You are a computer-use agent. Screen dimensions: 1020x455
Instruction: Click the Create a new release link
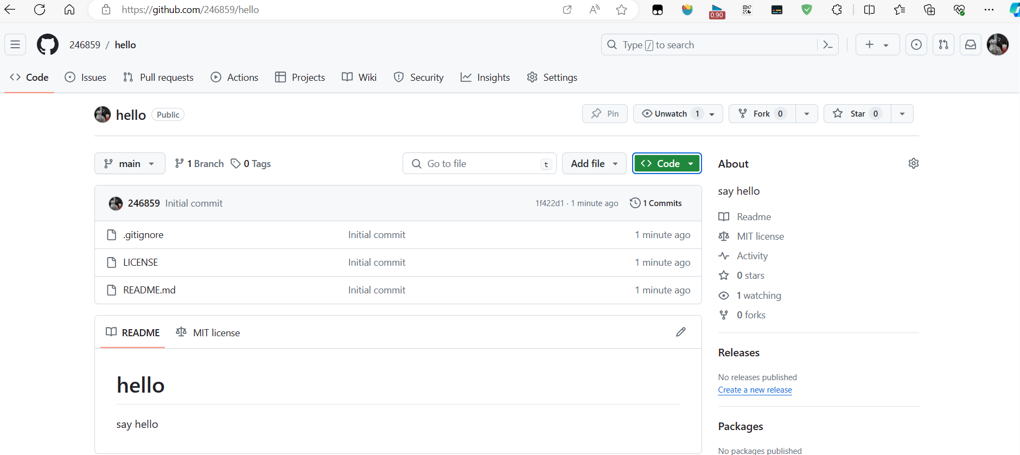(x=755, y=390)
